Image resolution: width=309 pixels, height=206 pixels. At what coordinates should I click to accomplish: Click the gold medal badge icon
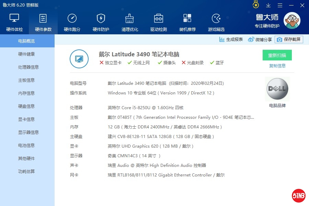coord(256,5)
